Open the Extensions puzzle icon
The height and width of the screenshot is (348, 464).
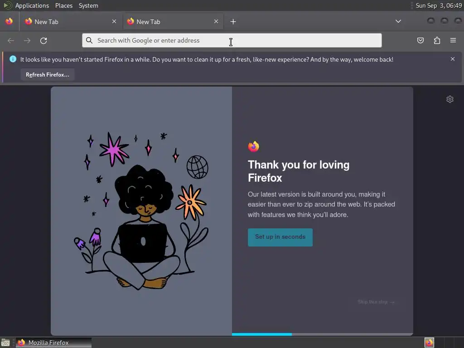pyautogui.click(x=437, y=40)
